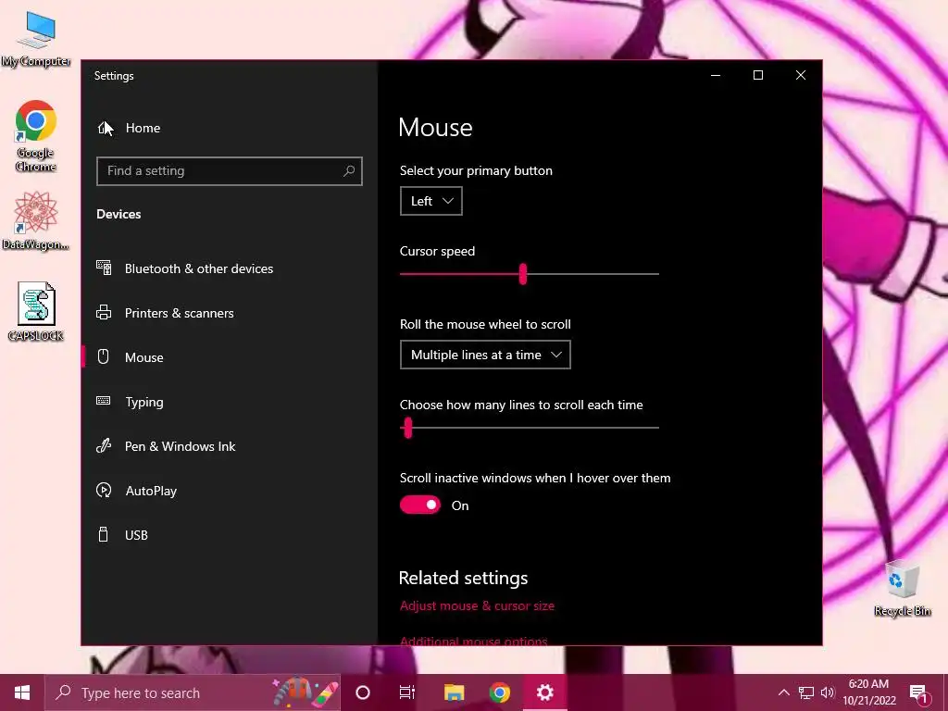Click the taskbar Type here to search box
Screen dimensions: 948x711
(193, 692)
